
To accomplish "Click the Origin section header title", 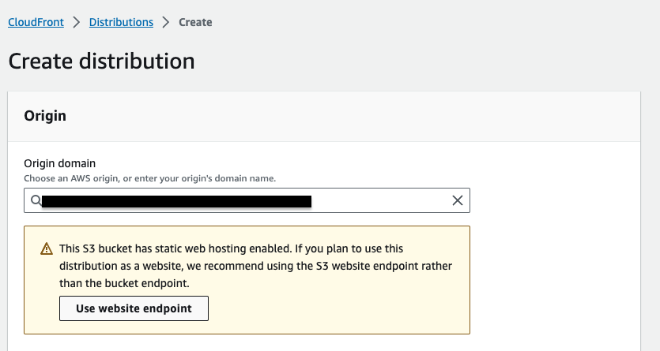I will (45, 116).
